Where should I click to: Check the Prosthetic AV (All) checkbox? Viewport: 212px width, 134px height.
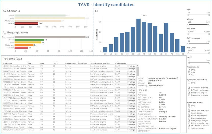[x=189, y=70]
